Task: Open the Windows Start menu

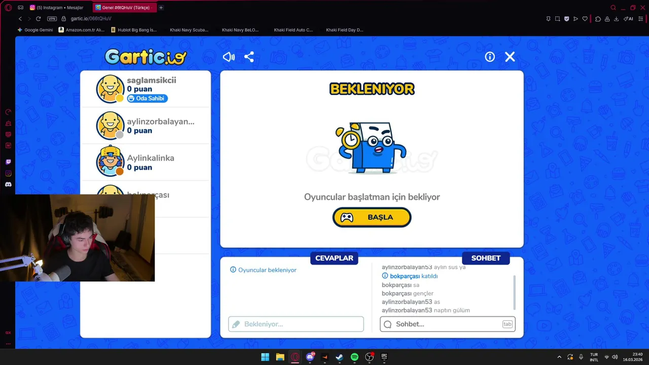Action: (265, 357)
